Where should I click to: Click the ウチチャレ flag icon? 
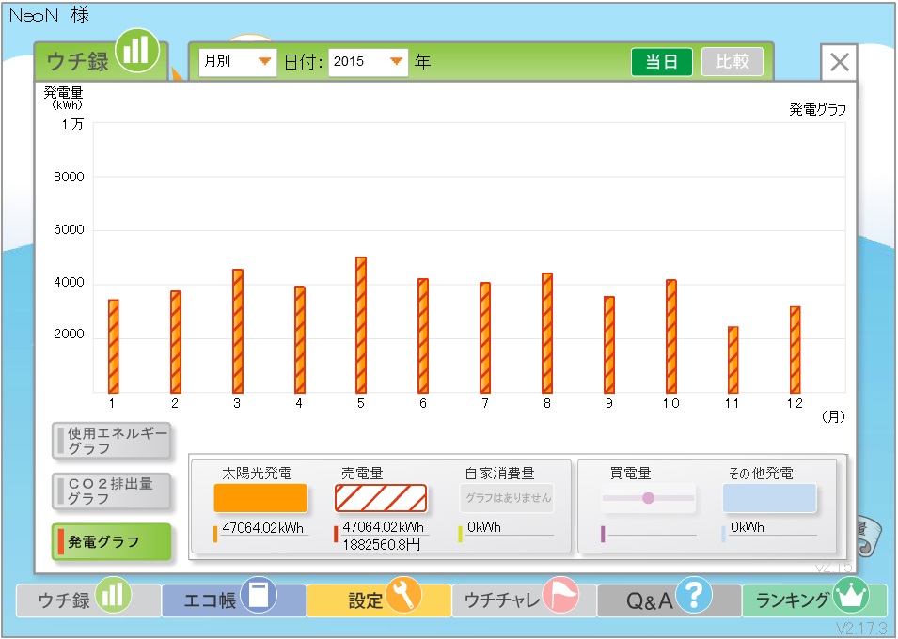point(560,595)
